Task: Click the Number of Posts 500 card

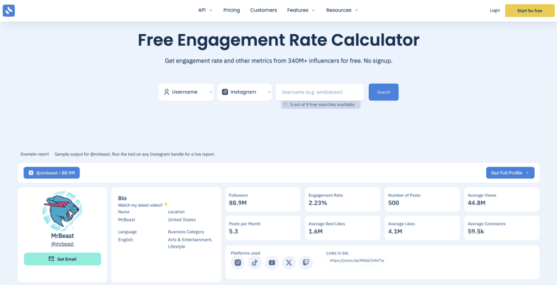Action: (422, 200)
